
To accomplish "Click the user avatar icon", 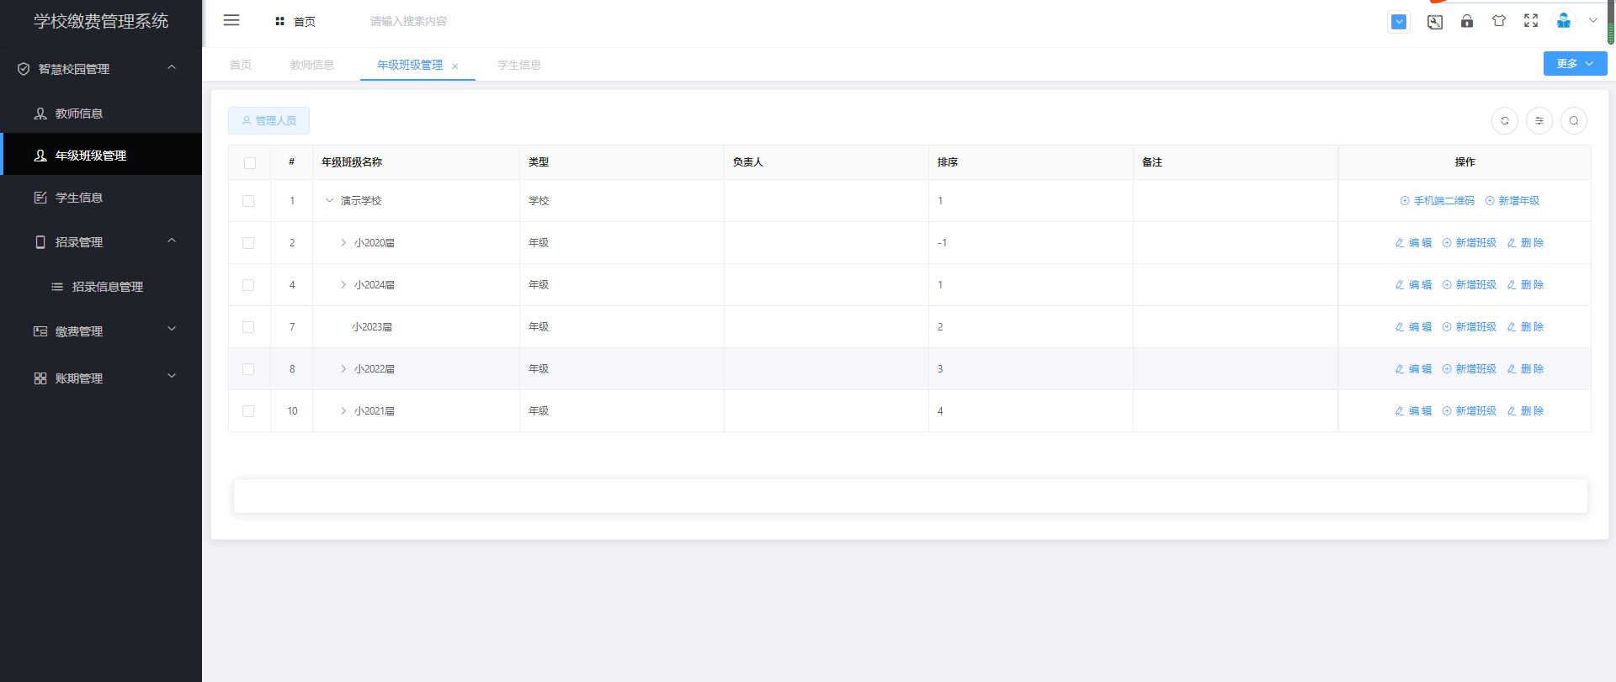I will tap(1564, 21).
